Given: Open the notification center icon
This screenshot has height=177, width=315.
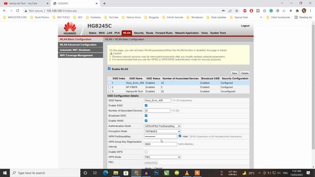Looking at the screenshot, I should click(x=309, y=173).
